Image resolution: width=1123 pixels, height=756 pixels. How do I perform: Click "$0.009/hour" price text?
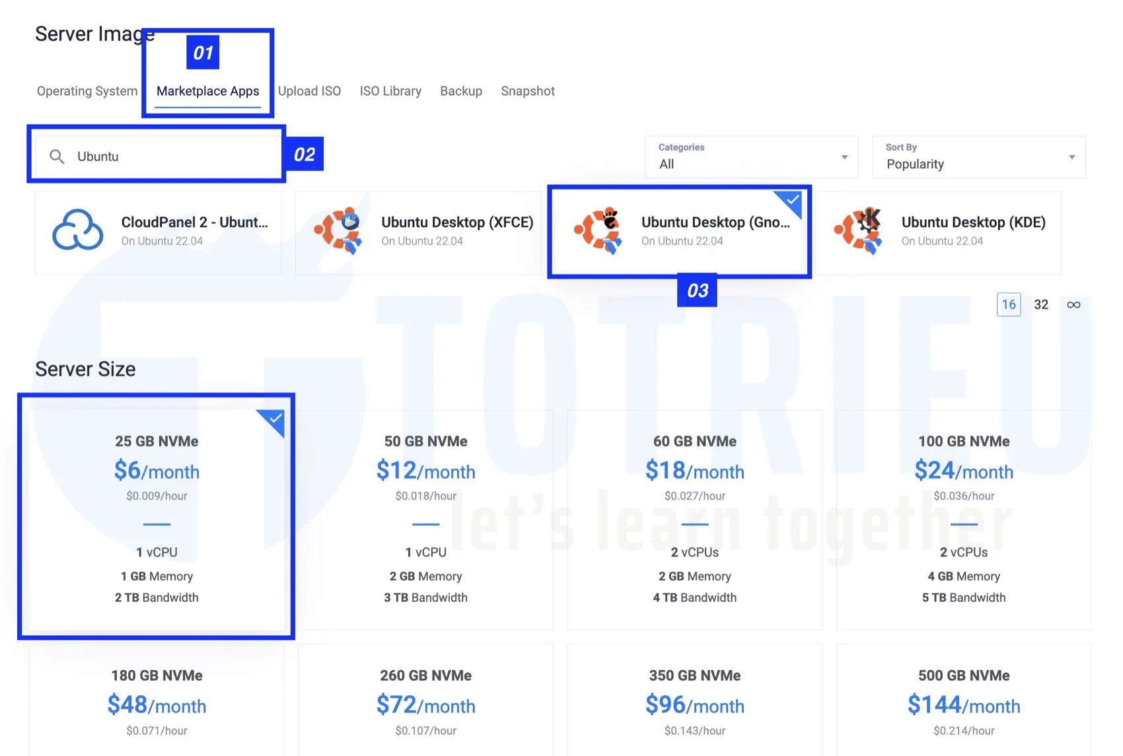click(x=157, y=496)
